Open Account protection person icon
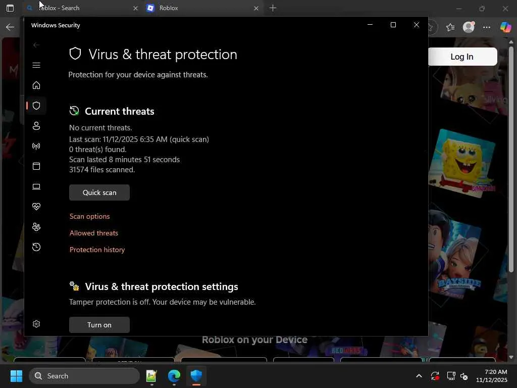The image size is (517, 388). click(36, 126)
